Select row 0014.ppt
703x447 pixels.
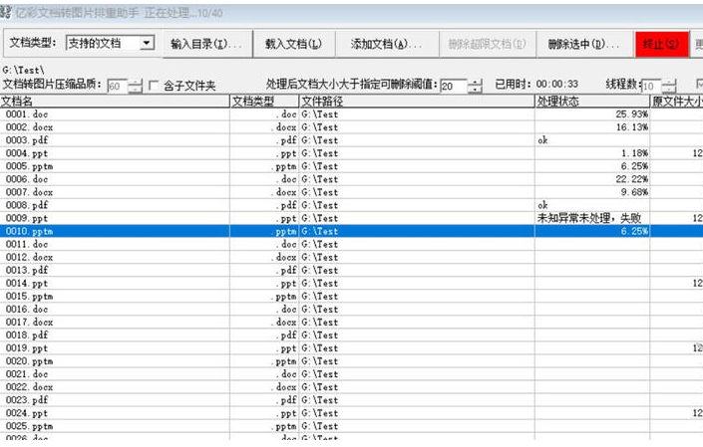351,284
